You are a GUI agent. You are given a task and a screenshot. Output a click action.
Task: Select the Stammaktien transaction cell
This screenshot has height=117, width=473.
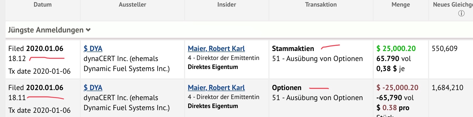293,49
